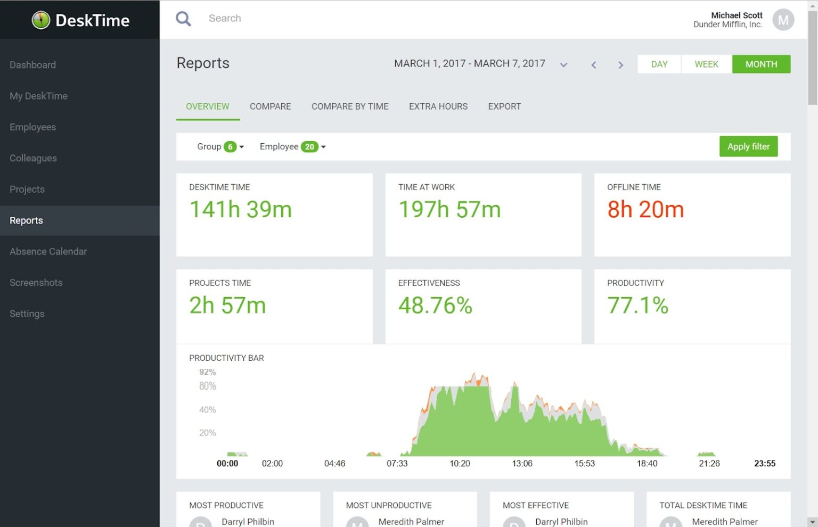Viewport: 818px width, 527px height.
Task: Click the next period arrow
Action: pos(620,64)
